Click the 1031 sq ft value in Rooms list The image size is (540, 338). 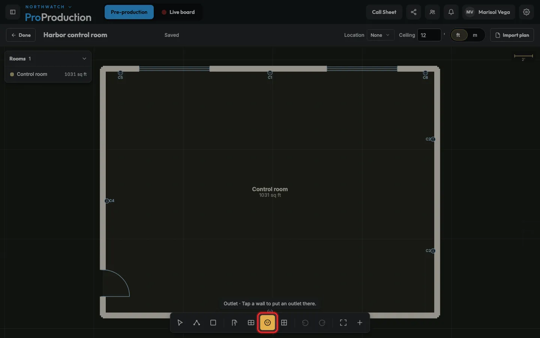[75, 74]
